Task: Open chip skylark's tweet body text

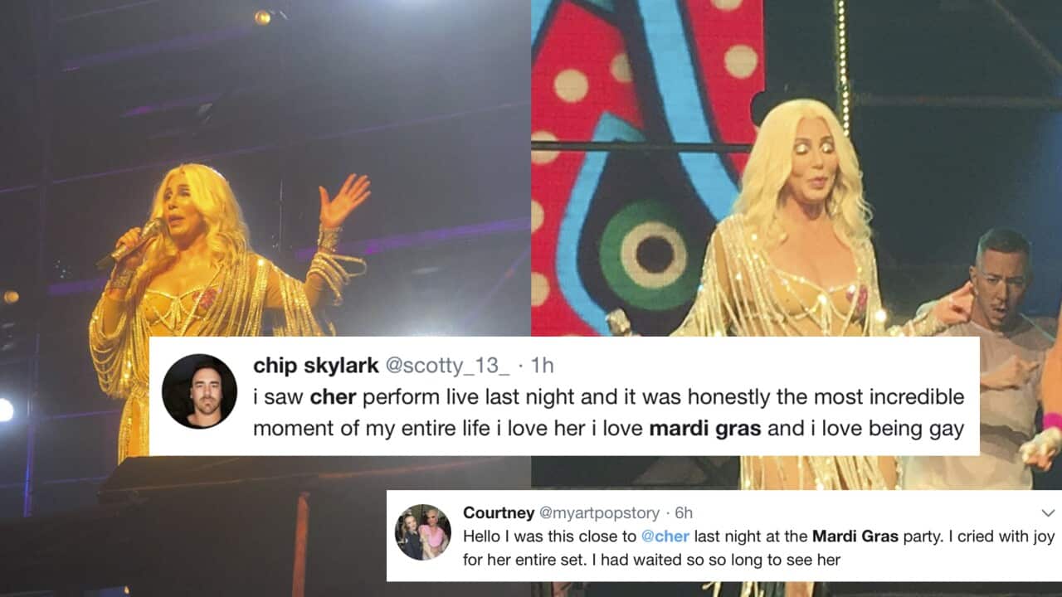Action: pyautogui.click(x=608, y=414)
